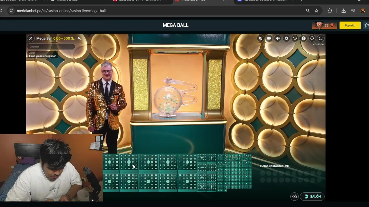Open the browser extensions puzzle icon

click(330, 11)
